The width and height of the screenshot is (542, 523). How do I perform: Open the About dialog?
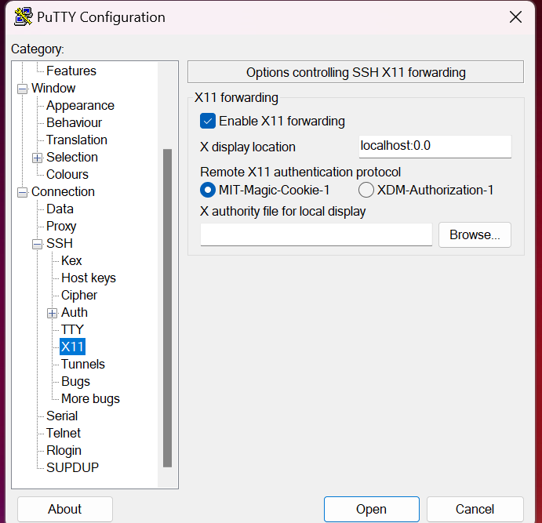tap(65, 509)
